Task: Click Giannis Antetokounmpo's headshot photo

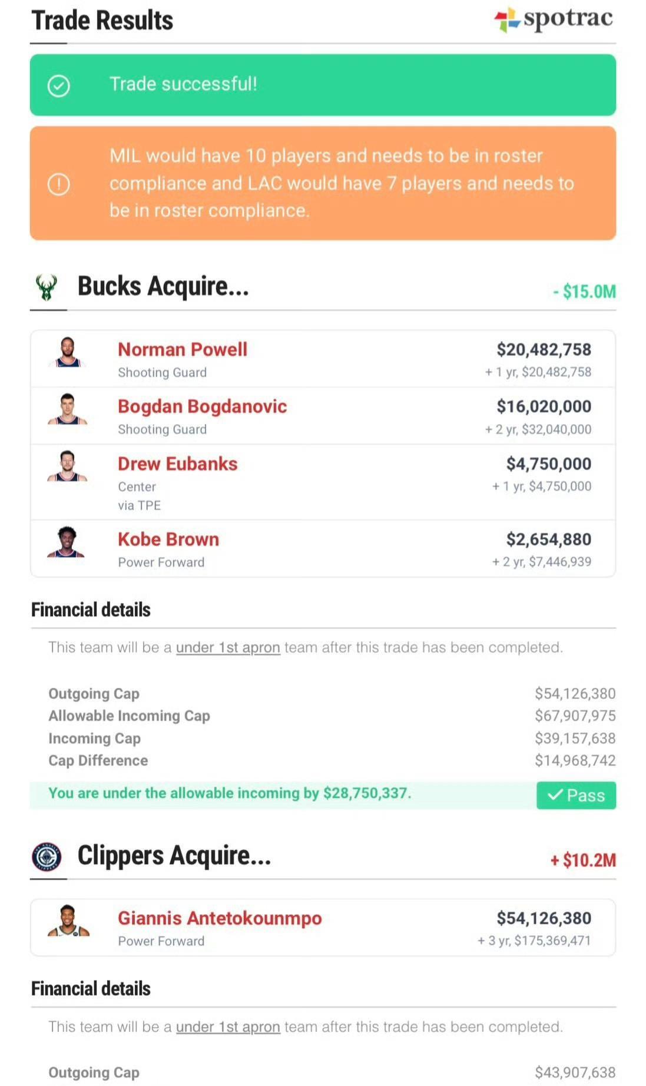Action: coord(68,921)
